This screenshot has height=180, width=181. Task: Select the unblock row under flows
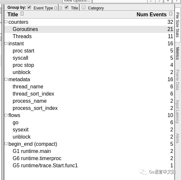coord(89,137)
